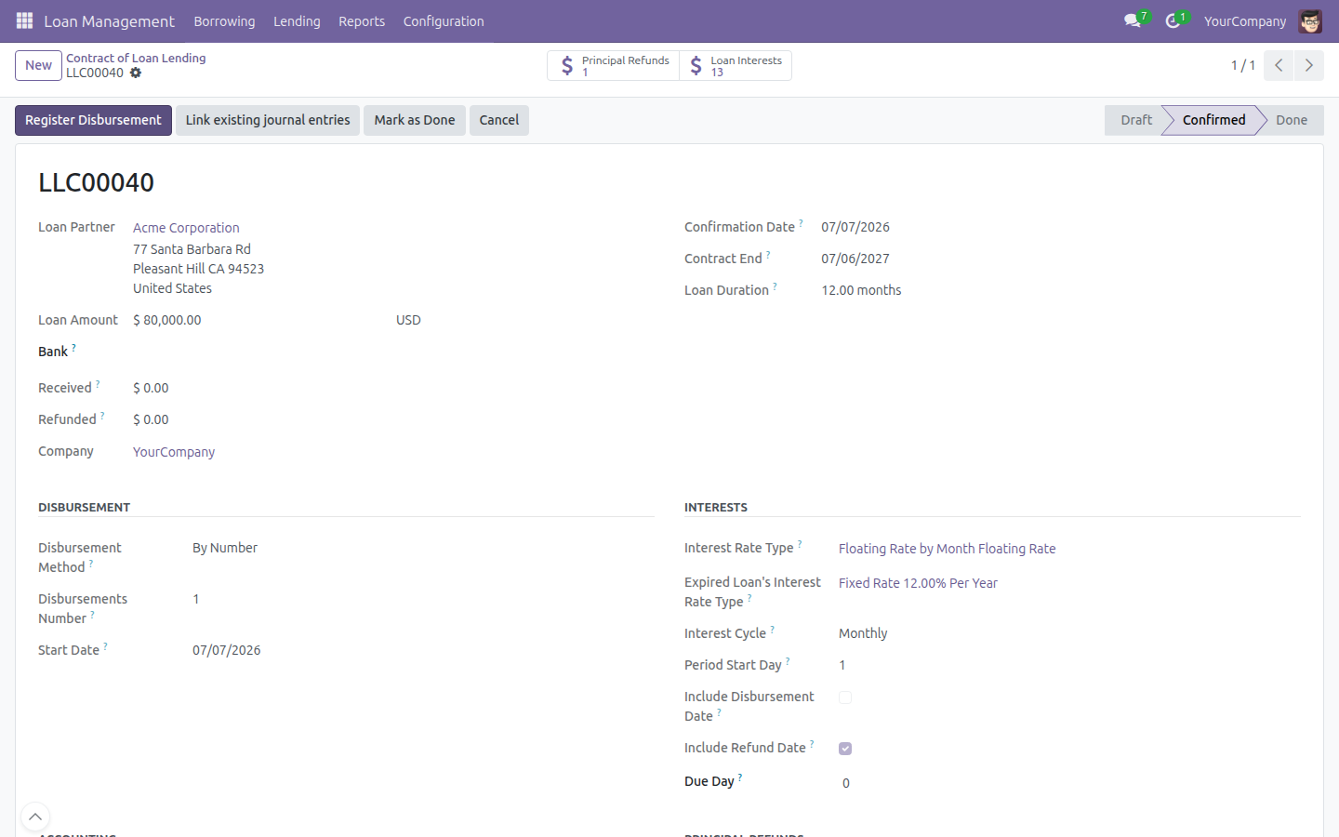Show help tooltip for Period Start Day
The width and height of the screenshot is (1339, 837).
(788, 660)
